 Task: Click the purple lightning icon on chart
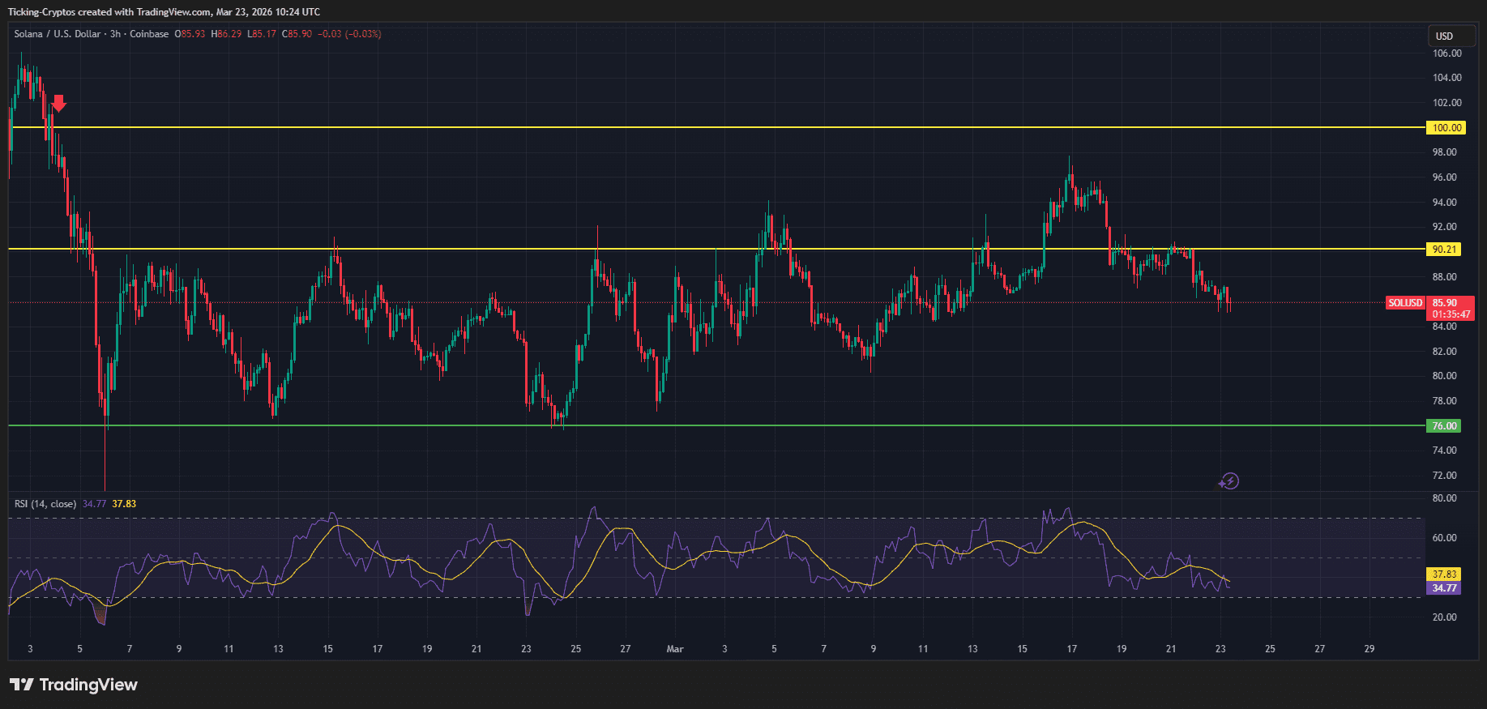[1228, 481]
